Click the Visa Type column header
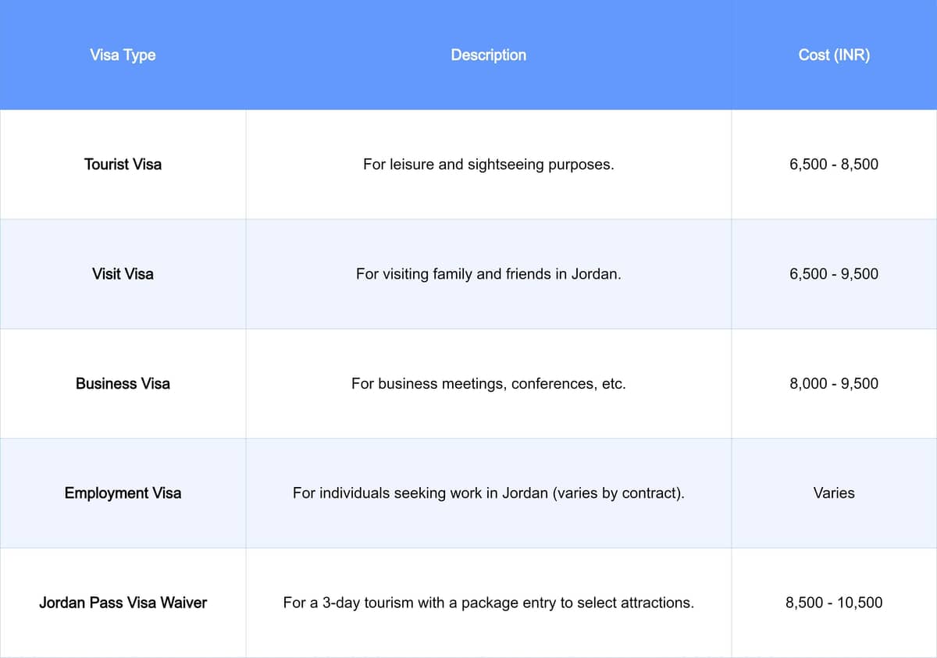The width and height of the screenshot is (937, 658). pos(123,55)
